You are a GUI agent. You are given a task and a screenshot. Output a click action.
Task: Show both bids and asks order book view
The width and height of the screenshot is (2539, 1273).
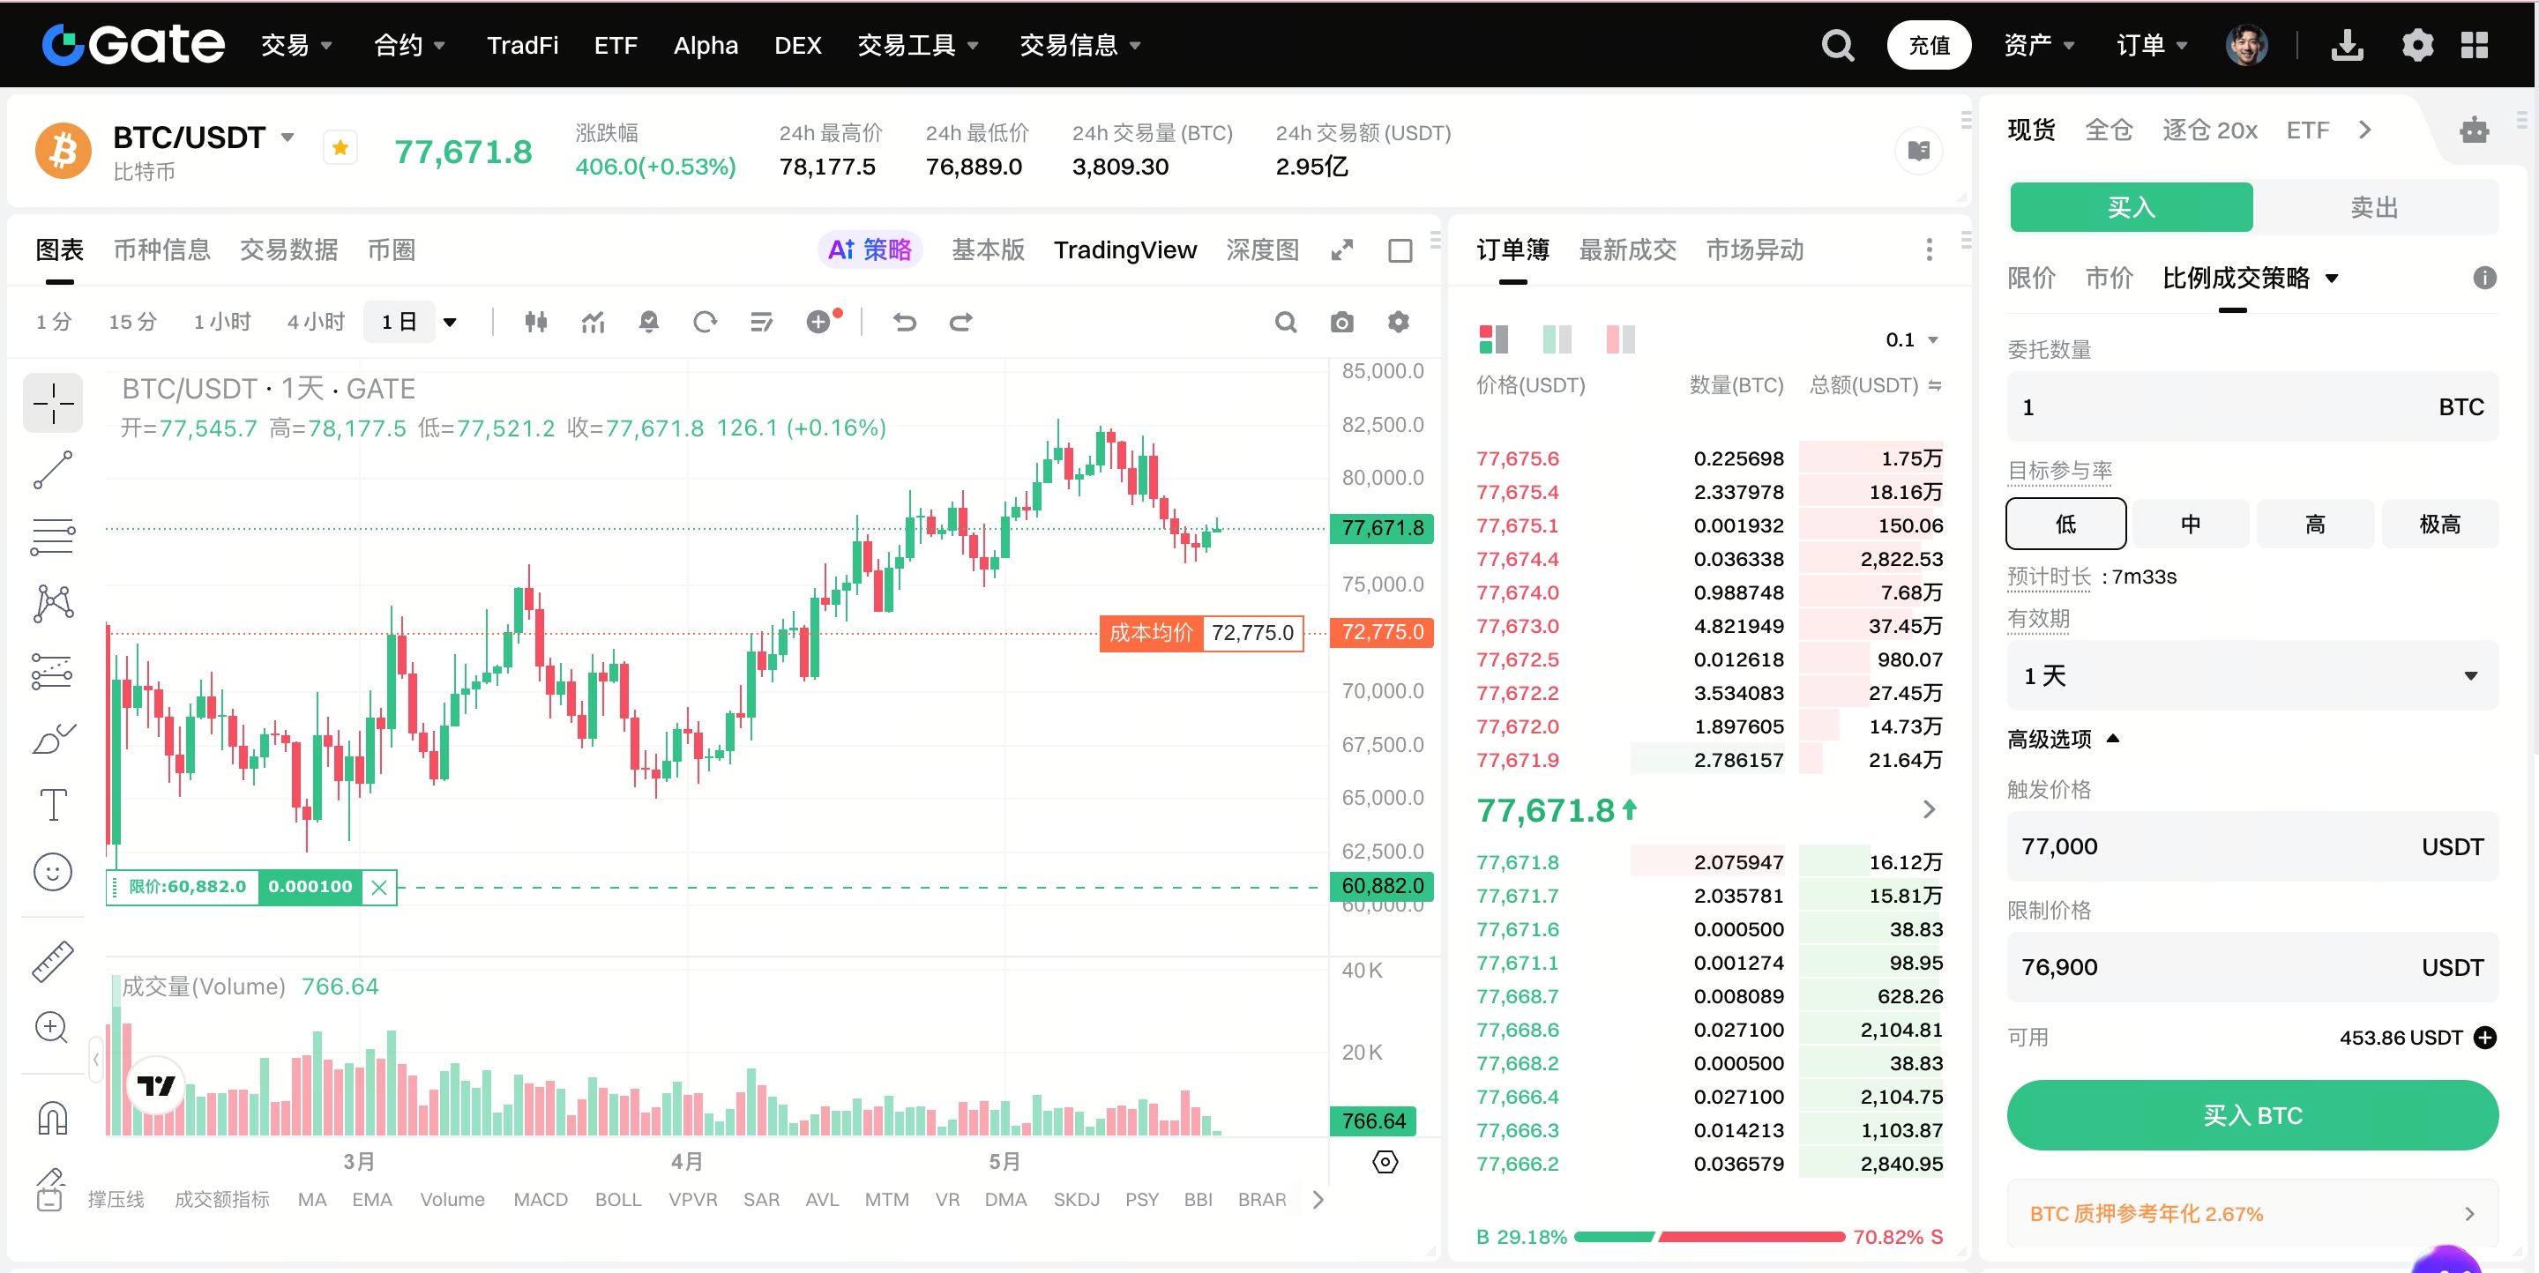(1493, 339)
